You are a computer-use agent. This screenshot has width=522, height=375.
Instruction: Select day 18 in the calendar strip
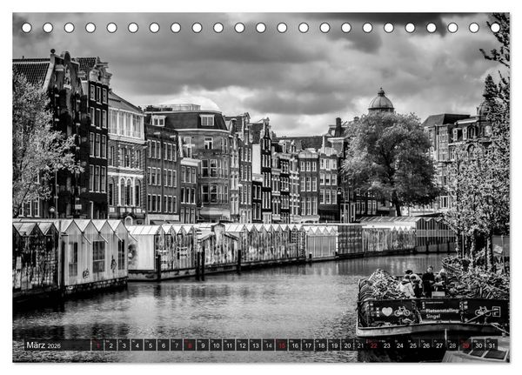[321, 345]
